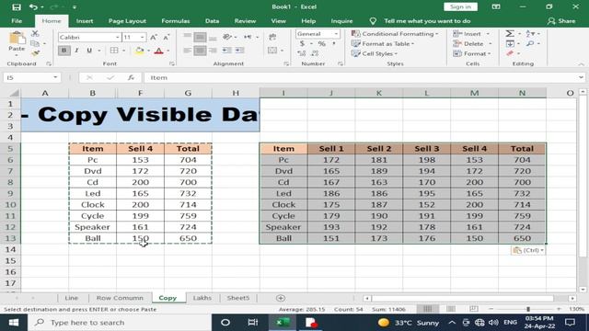Click the Increase Decimal icon
Image resolution: width=589 pixels, height=331 pixels.
[x=302, y=53]
